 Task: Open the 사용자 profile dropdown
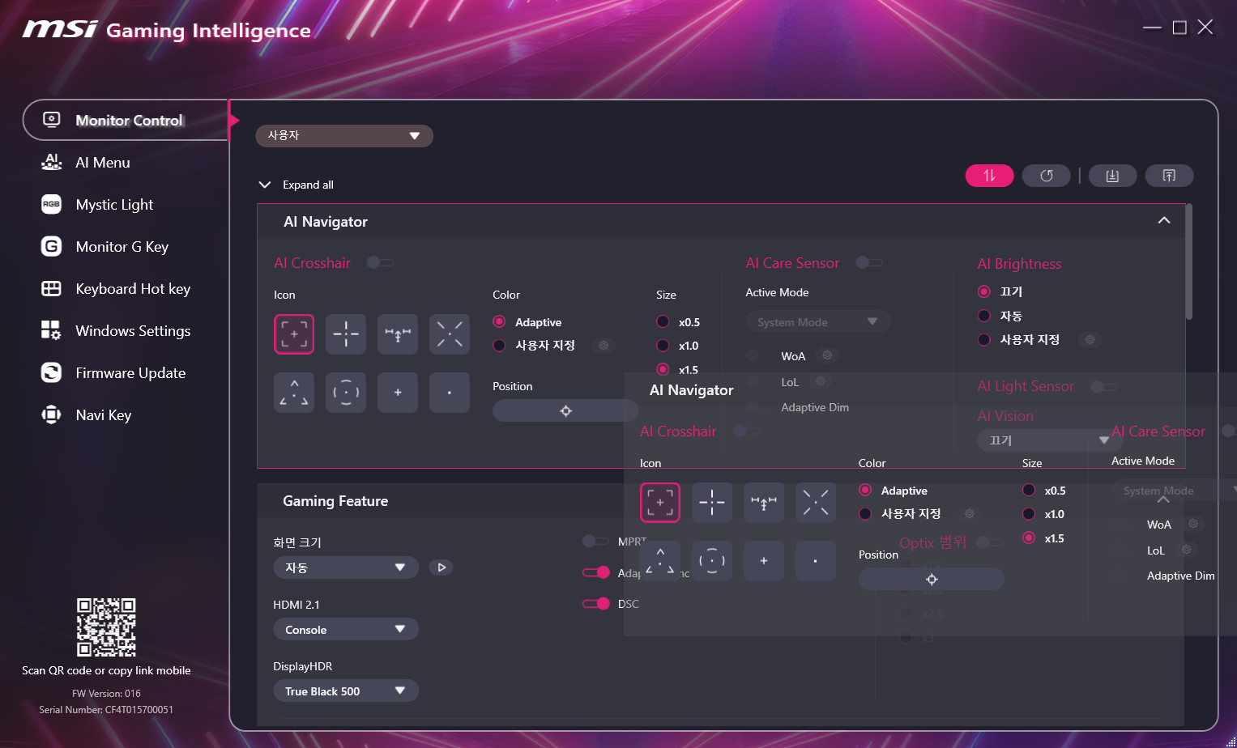tap(344, 136)
